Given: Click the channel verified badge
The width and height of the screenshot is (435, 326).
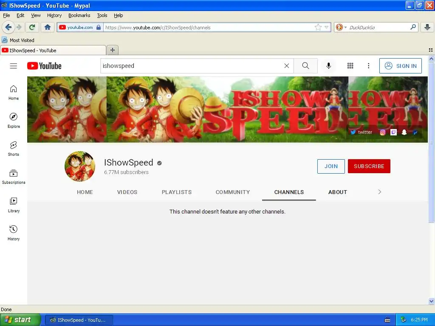Looking at the screenshot, I should coord(159,163).
